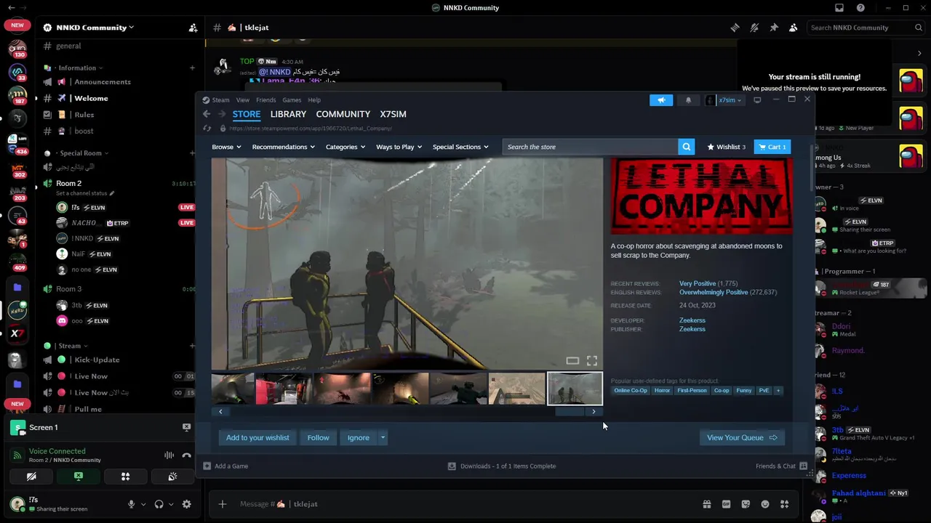Viewport: 931px width, 523px height.
Task: Click Search the store field
Action: 590,147
